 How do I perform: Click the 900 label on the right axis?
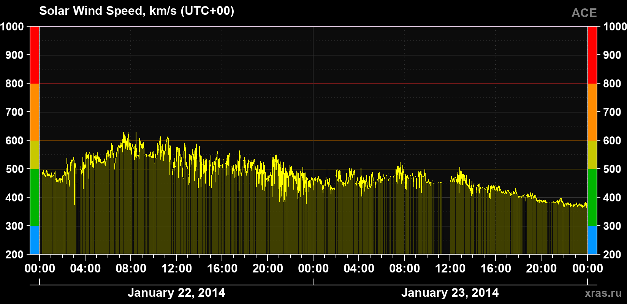coord(613,55)
